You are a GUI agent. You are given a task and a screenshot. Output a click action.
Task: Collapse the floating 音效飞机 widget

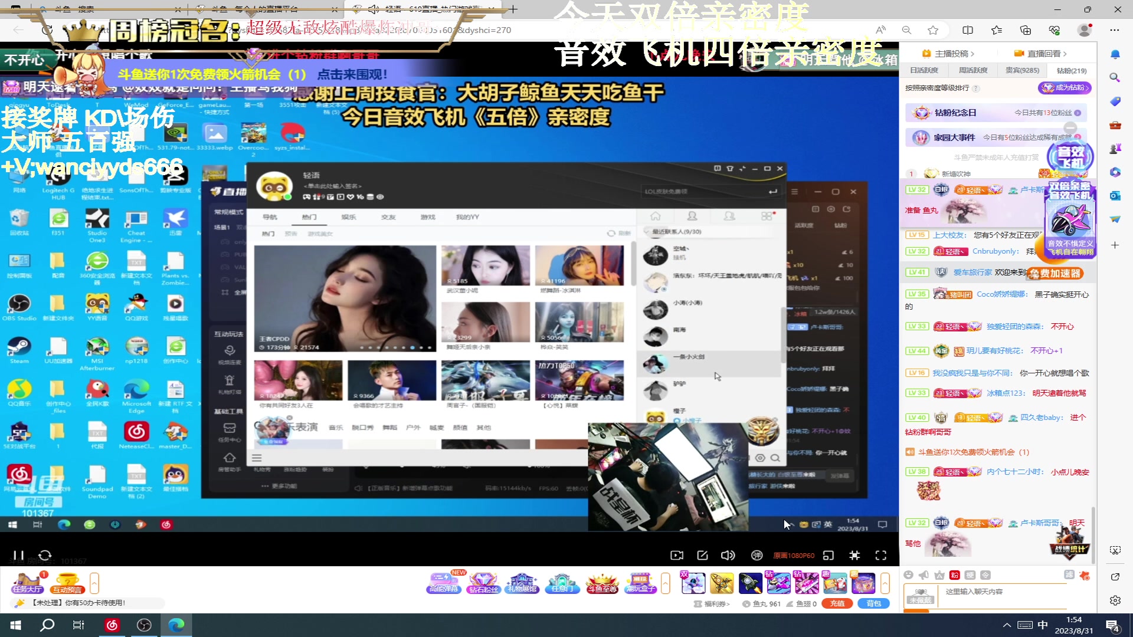point(1070,128)
